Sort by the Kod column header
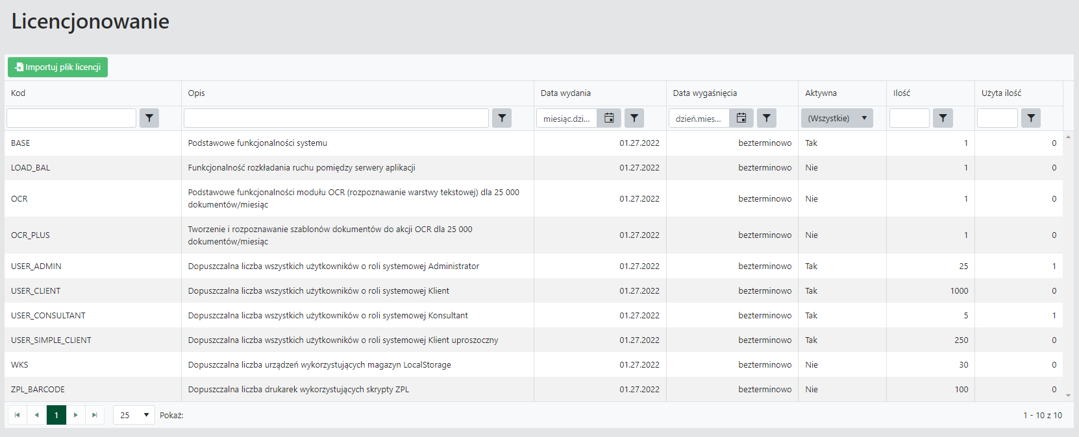The width and height of the screenshot is (1079, 437). point(18,93)
